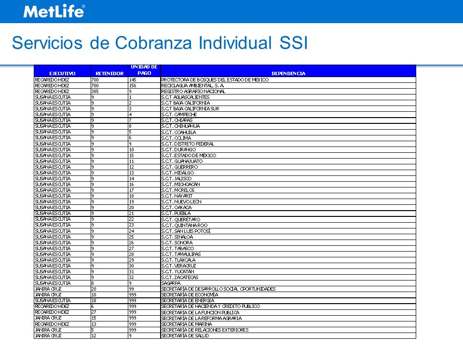The image size is (463, 347).
Task: Click the MetLife logo
Action: coord(54,12)
